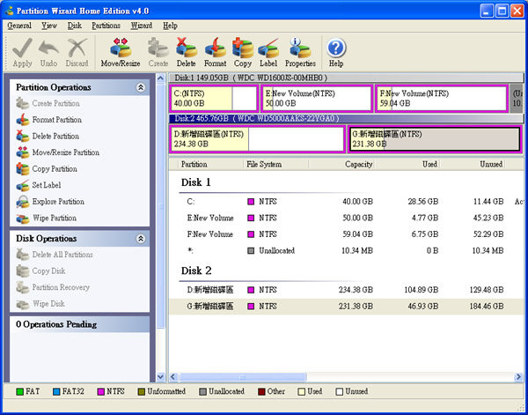Open the Partitions menu

click(106, 26)
